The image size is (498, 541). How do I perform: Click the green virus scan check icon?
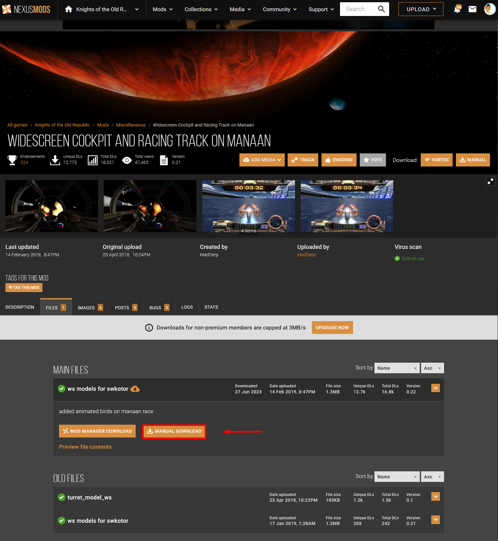tap(397, 259)
